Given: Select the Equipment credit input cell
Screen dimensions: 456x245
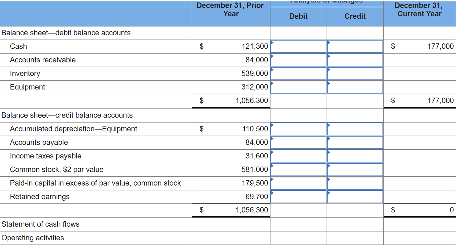Looking at the screenshot, I should [355, 87].
